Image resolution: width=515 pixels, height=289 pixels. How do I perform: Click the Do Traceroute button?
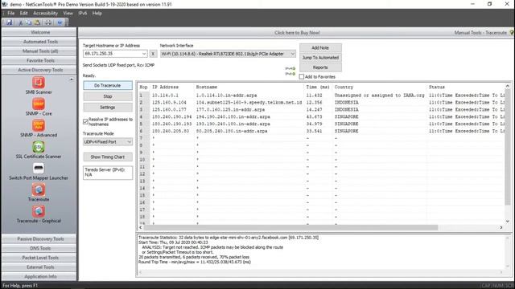point(108,86)
